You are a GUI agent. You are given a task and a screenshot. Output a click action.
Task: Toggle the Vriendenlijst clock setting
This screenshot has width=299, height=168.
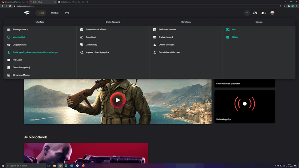click(x=19, y=37)
